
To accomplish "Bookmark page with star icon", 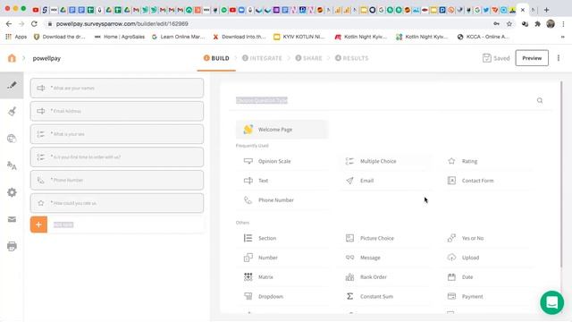I will [509, 24].
